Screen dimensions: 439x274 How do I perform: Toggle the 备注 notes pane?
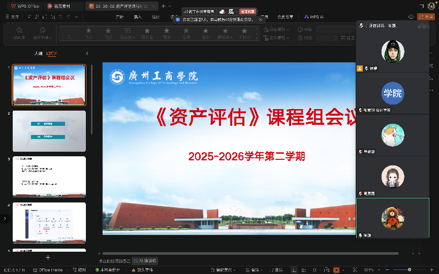[x=252, y=270]
